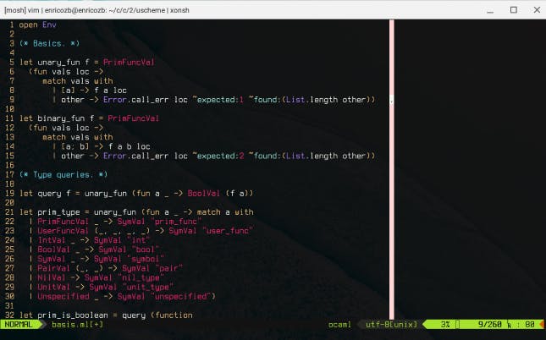Click Unspecified on line 30
Viewport: 546px width, 340px height.
63,297
